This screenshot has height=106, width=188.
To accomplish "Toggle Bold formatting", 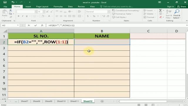I will [x=19, y=16].
